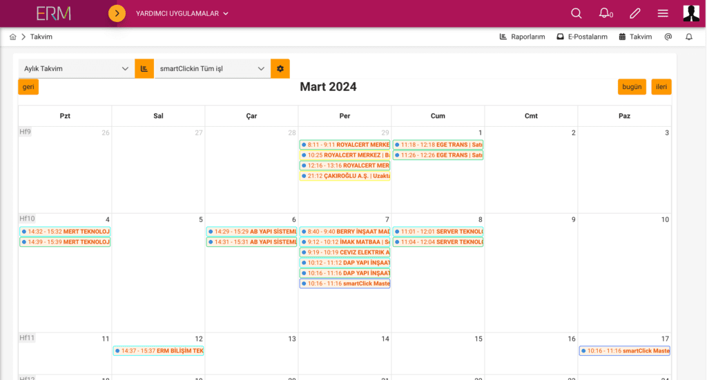Open notifications bell in top bar
The image size is (707, 380).
point(605,14)
